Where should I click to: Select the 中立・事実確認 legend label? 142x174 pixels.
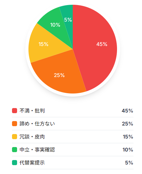(x=37, y=150)
